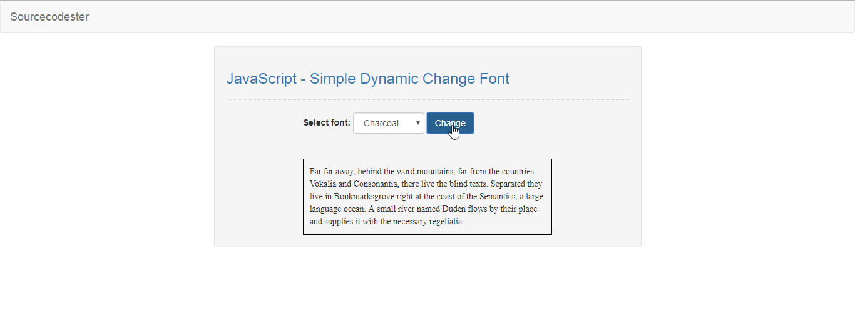
Task: Click the word 'Font' at heading's end
Action: click(x=494, y=79)
